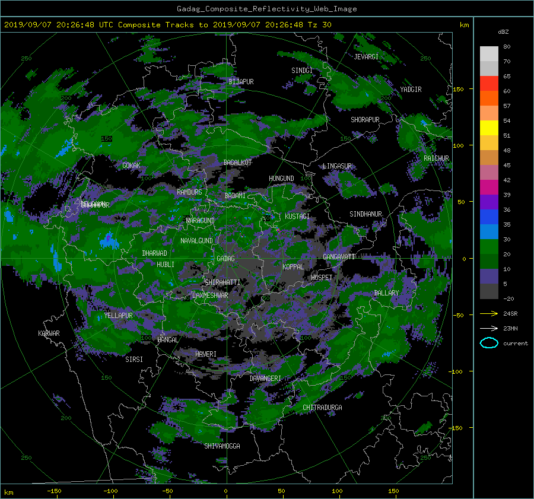Select the 80 dBZ light gray swatch
The height and width of the screenshot is (499, 534).
pos(489,53)
